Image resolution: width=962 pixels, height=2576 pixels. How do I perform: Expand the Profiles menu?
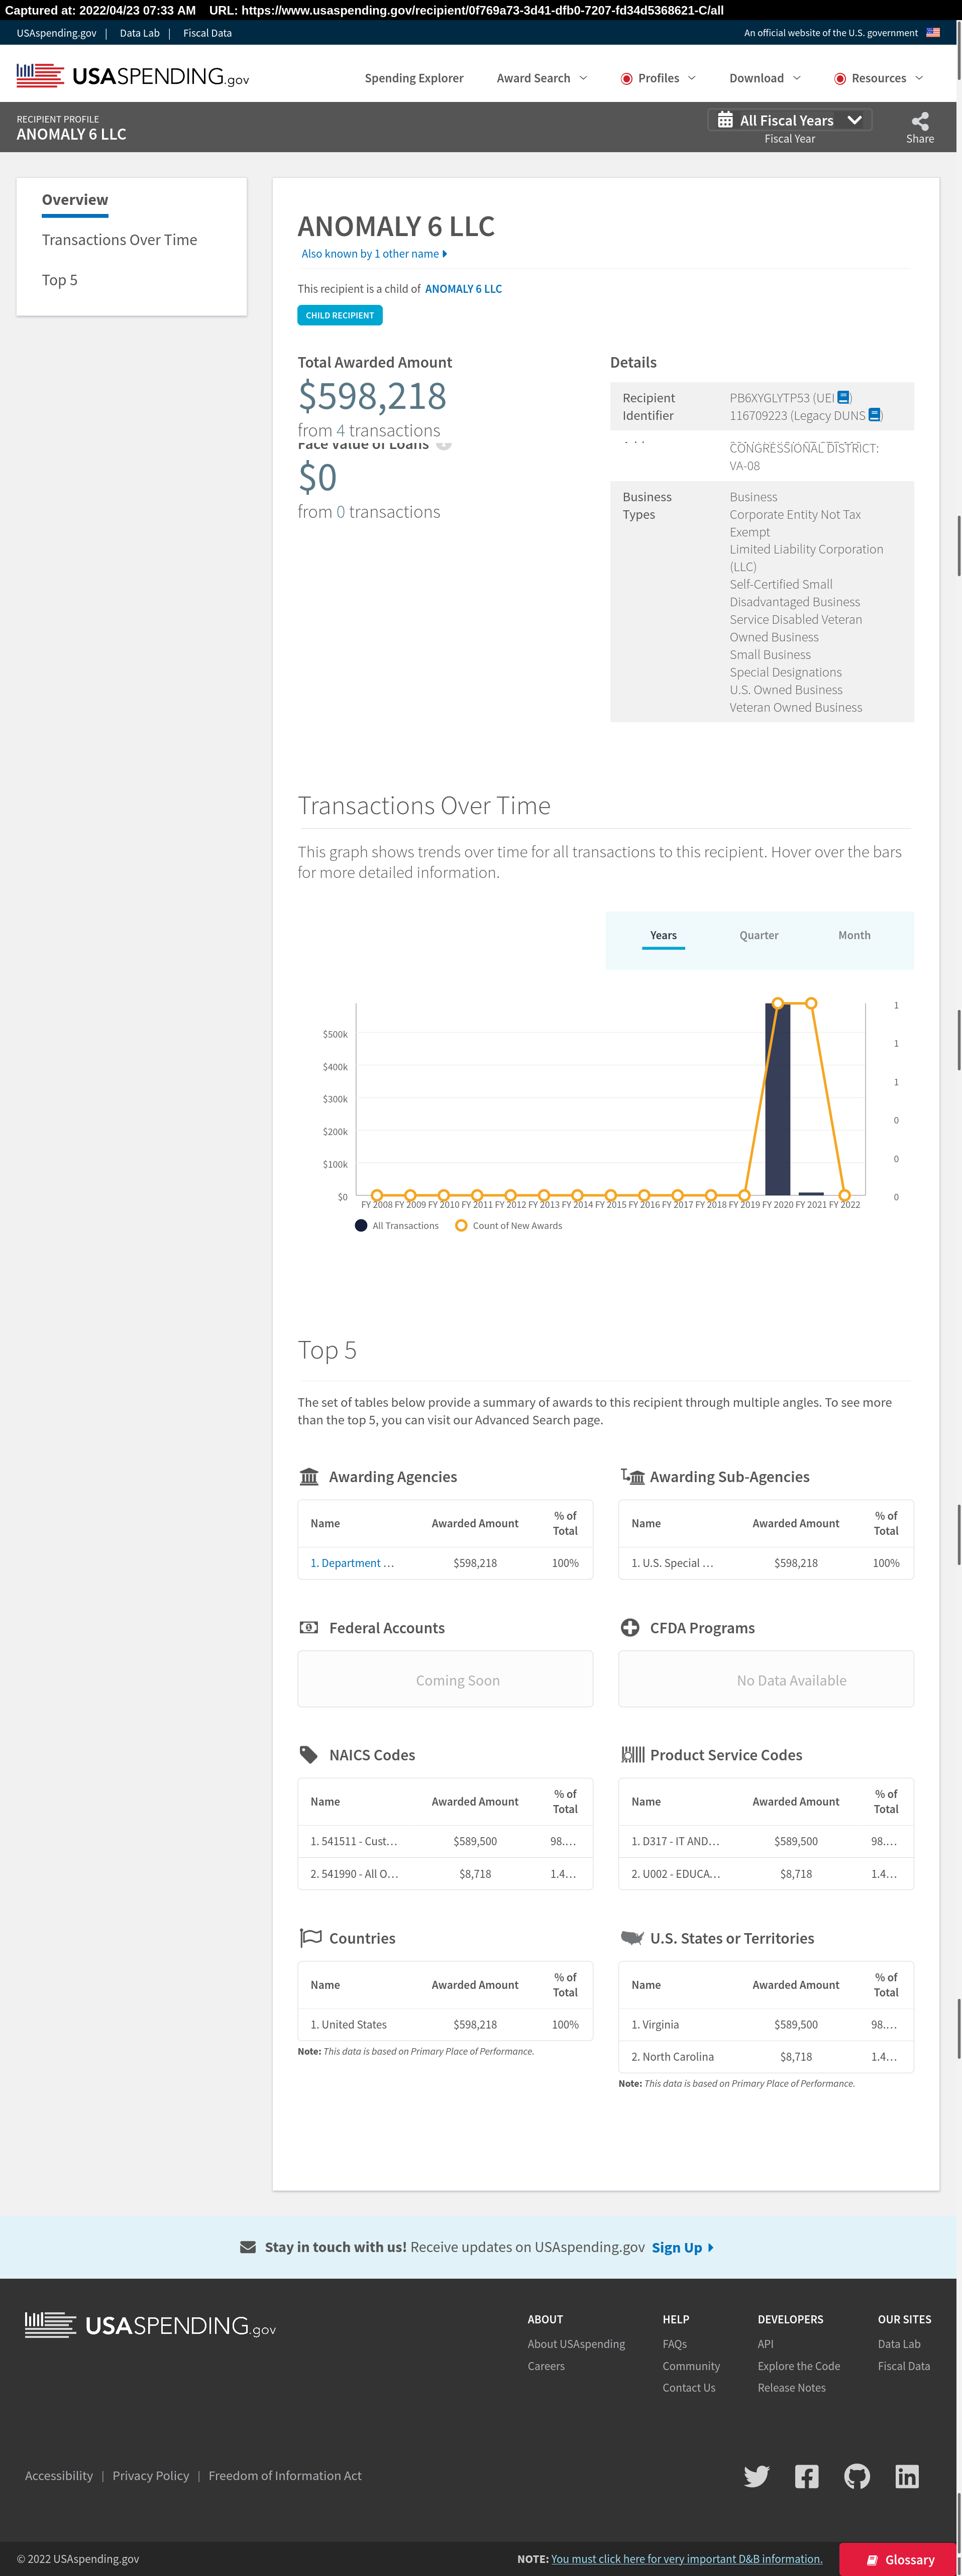tap(658, 78)
